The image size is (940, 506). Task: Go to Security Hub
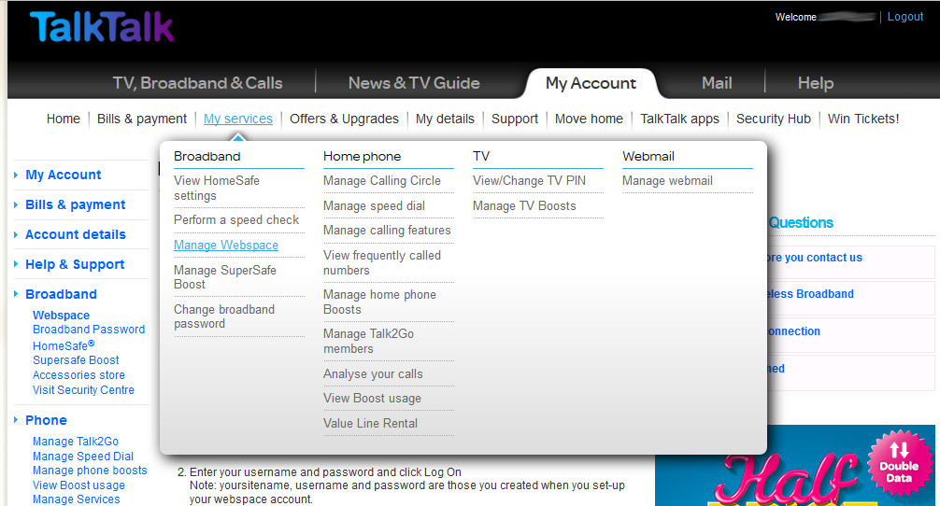pyautogui.click(x=774, y=119)
